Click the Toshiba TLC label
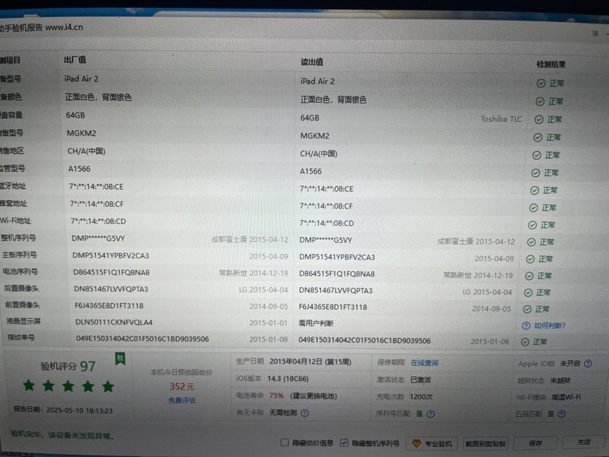The height and width of the screenshot is (457, 609). [501, 119]
